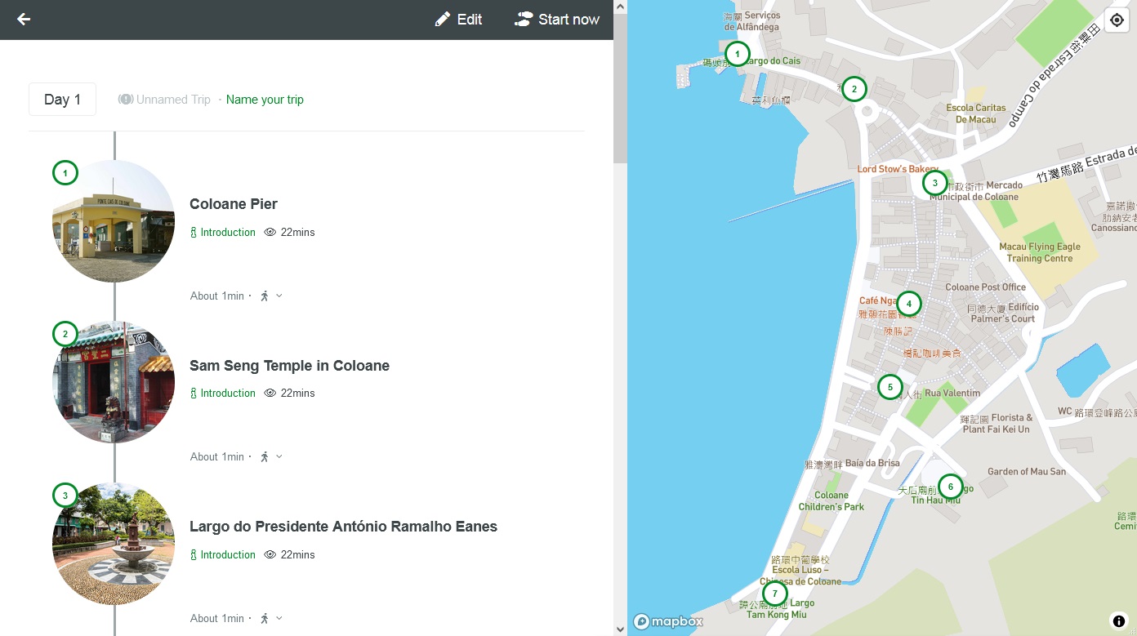
Task: Select map marker number 1
Action: pyautogui.click(x=737, y=55)
